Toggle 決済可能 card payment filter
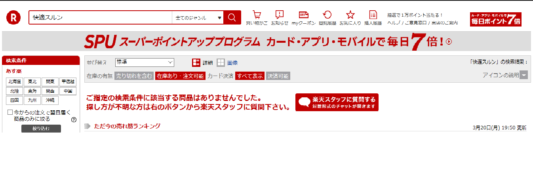The height and width of the screenshot is (182, 533). point(278,76)
